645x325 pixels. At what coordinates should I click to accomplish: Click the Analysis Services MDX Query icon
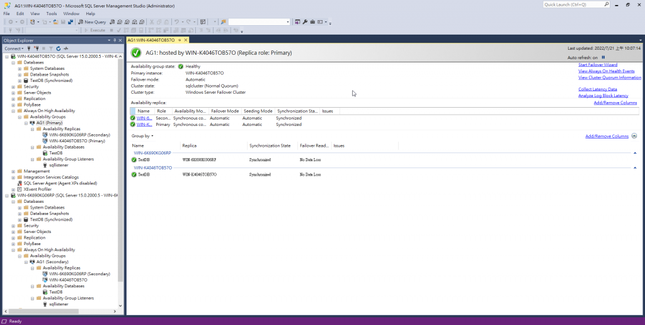point(120,22)
